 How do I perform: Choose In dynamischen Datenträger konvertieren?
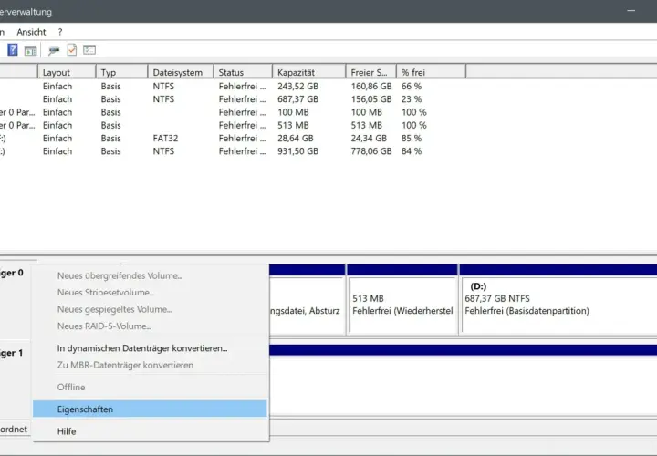(150, 348)
